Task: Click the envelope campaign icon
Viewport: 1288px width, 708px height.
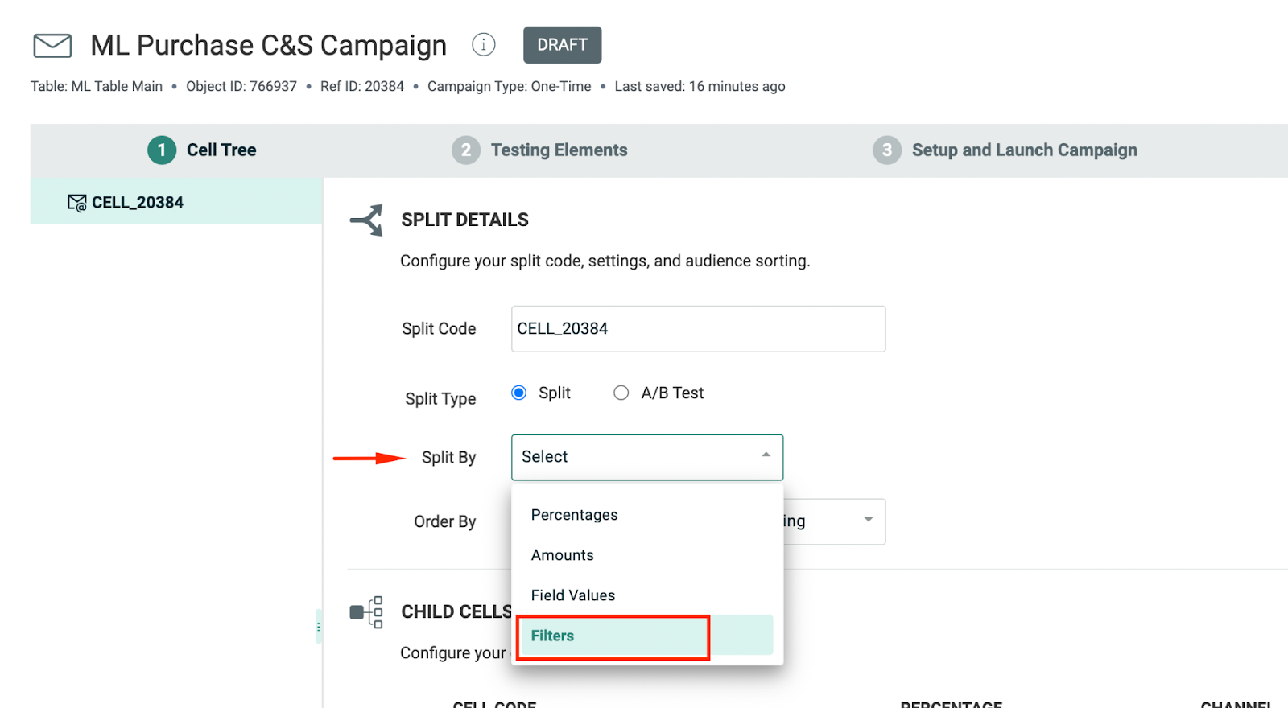Action: pyautogui.click(x=52, y=46)
